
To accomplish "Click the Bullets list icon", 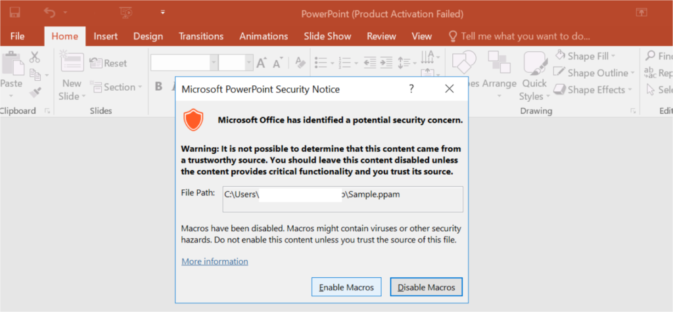I will [321, 62].
